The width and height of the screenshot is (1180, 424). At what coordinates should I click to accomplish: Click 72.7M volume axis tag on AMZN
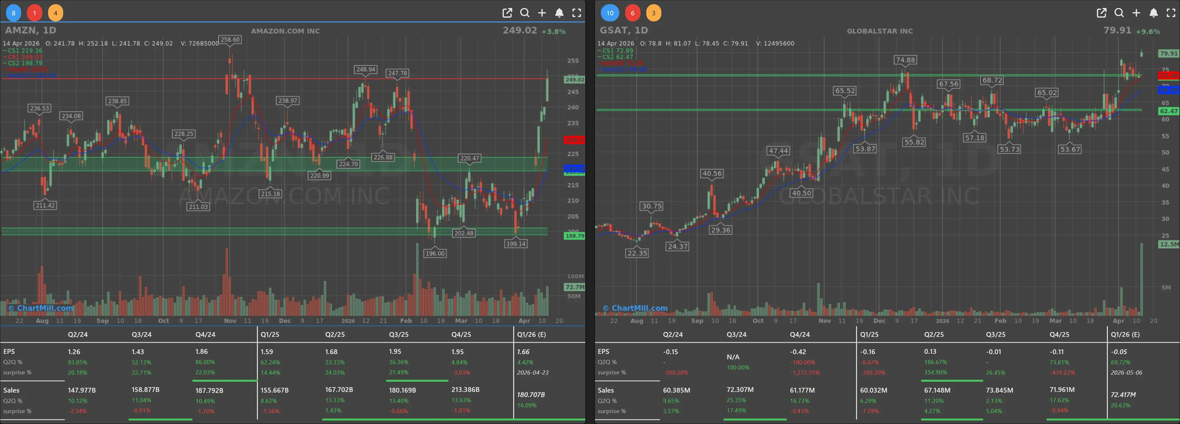point(574,287)
